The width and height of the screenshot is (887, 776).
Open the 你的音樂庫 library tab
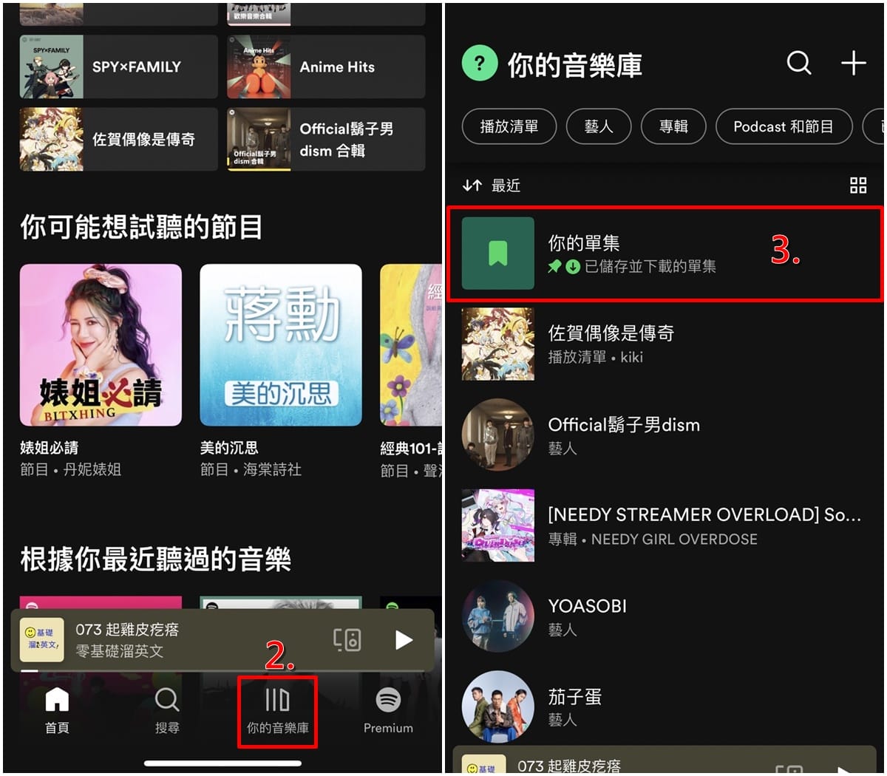tap(278, 711)
